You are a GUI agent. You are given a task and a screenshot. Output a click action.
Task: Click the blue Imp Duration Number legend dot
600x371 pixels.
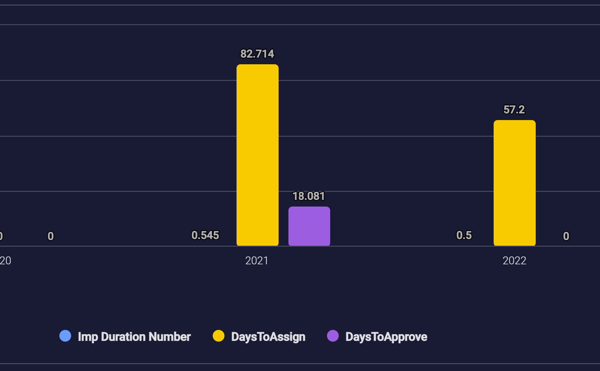coord(65,336)
